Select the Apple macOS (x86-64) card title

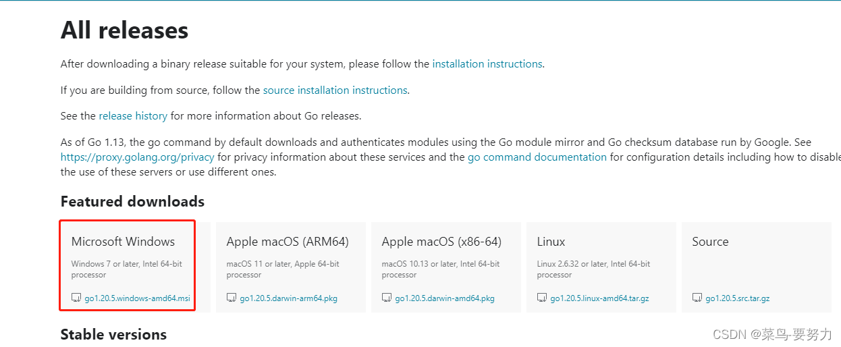pos(441,242)
